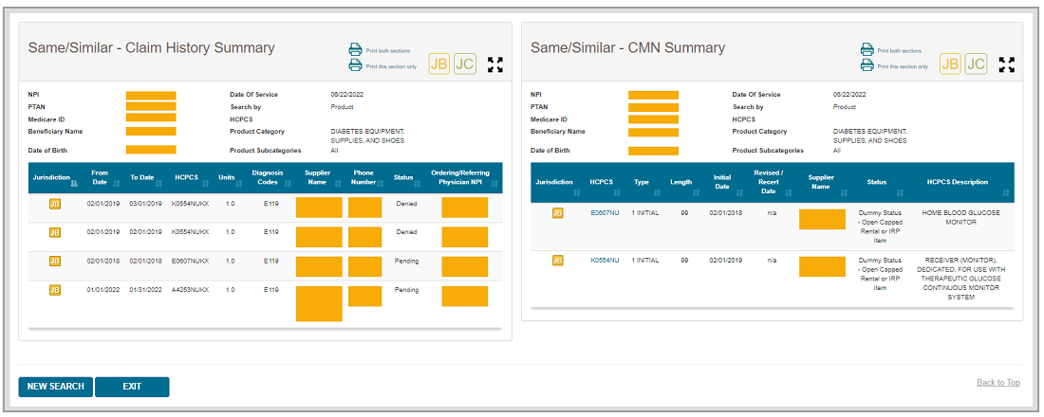
Task: Sort claim history by From Date column
Action: click(100, 177)
